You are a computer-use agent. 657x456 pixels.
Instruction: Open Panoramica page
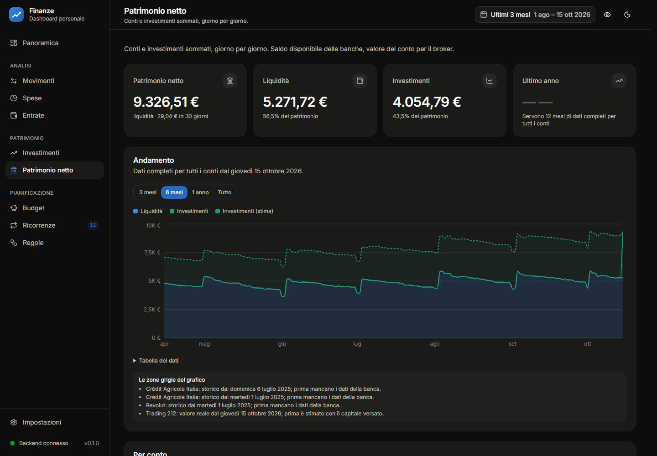(54, 43)
